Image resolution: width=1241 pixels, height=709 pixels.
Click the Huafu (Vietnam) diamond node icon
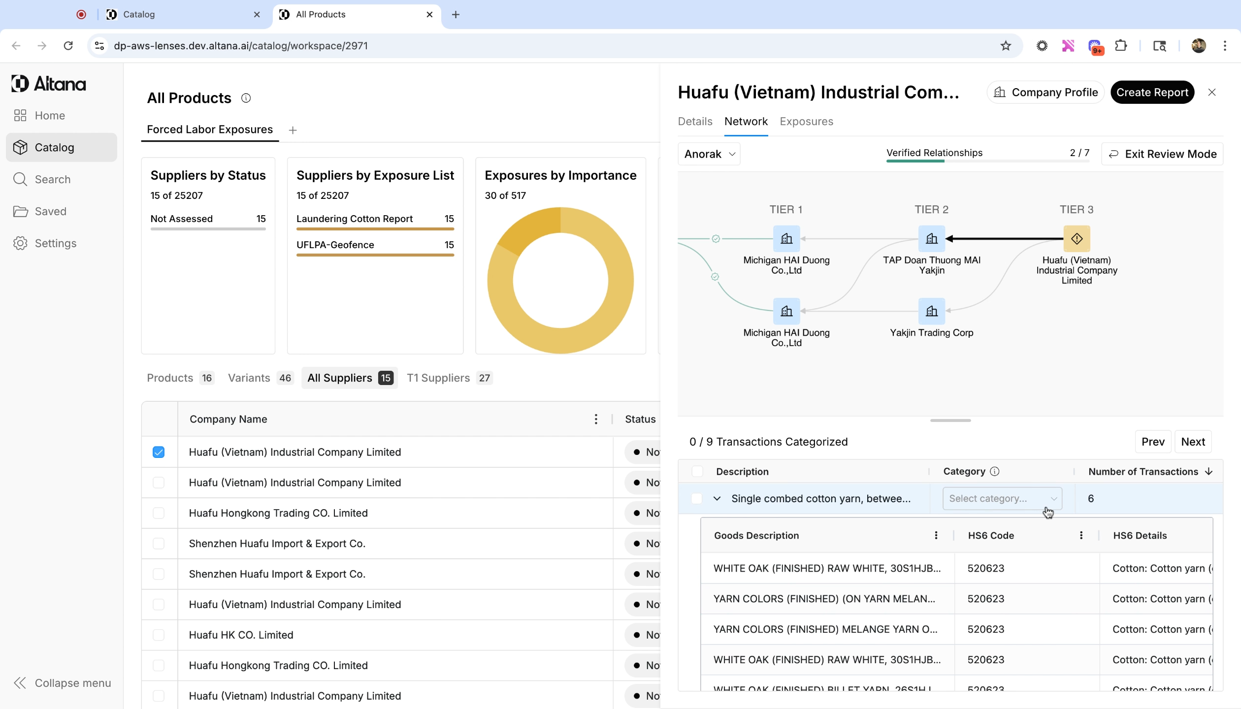pyautogui.click(x=1077, y=239)
